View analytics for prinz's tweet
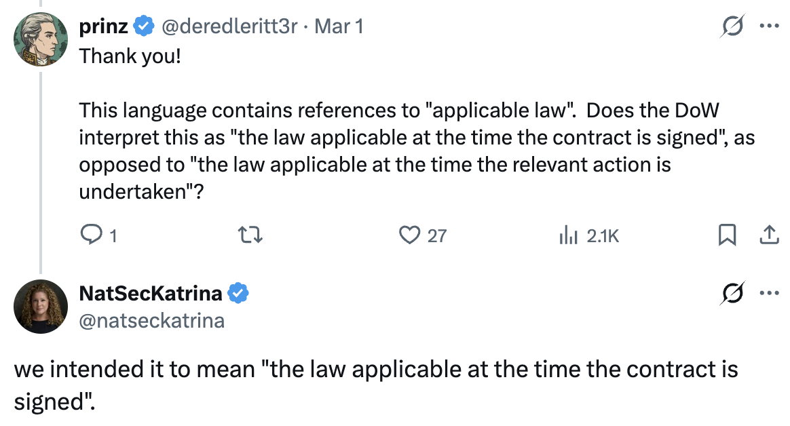The width and height of the screenshot is (790, 426). tap(567, 235)
